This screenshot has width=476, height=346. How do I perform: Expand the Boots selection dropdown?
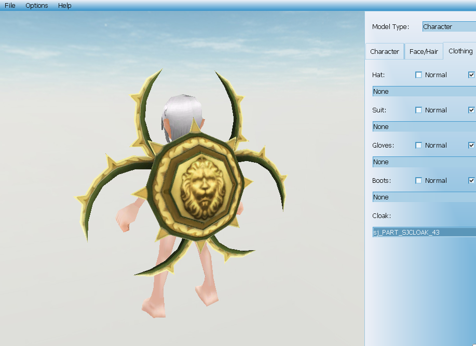pos(424,197)
